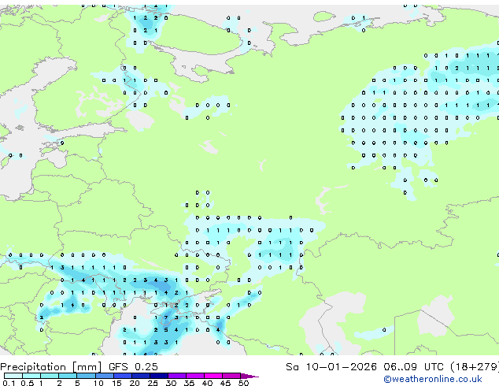Click the legend value label "45"

pyautogui.click(x=225, y=383)
